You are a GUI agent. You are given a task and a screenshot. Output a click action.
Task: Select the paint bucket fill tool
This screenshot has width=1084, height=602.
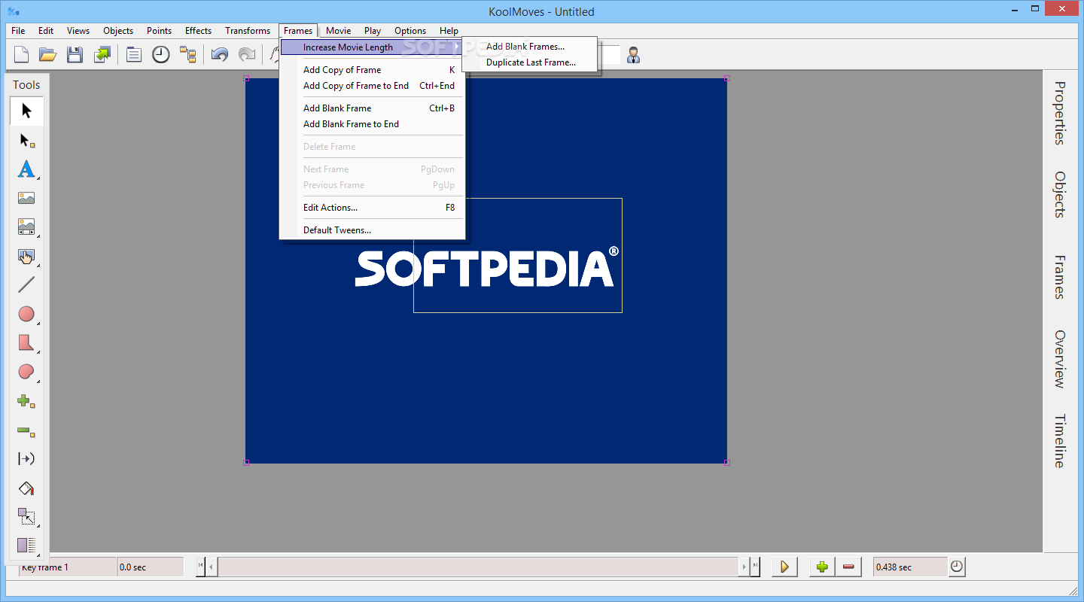[26, 488]
